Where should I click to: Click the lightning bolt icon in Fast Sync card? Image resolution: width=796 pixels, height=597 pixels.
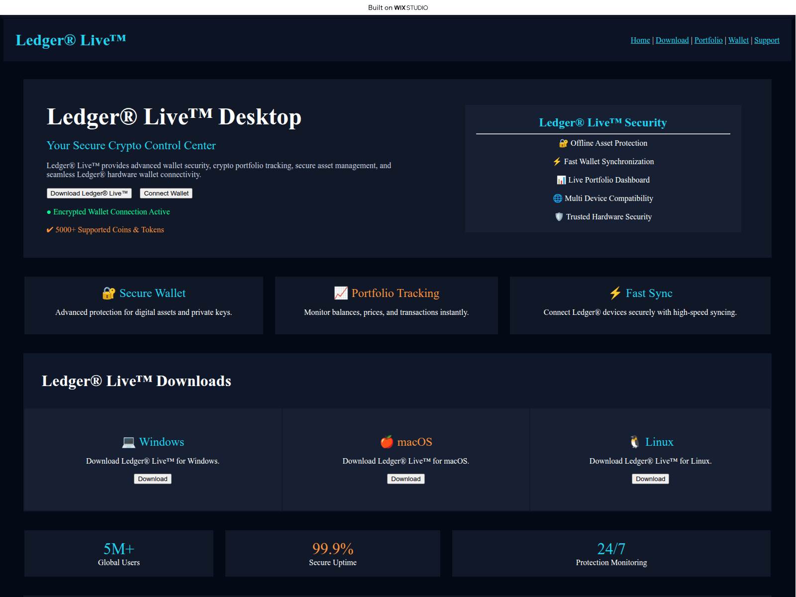(x=615, y=293)
